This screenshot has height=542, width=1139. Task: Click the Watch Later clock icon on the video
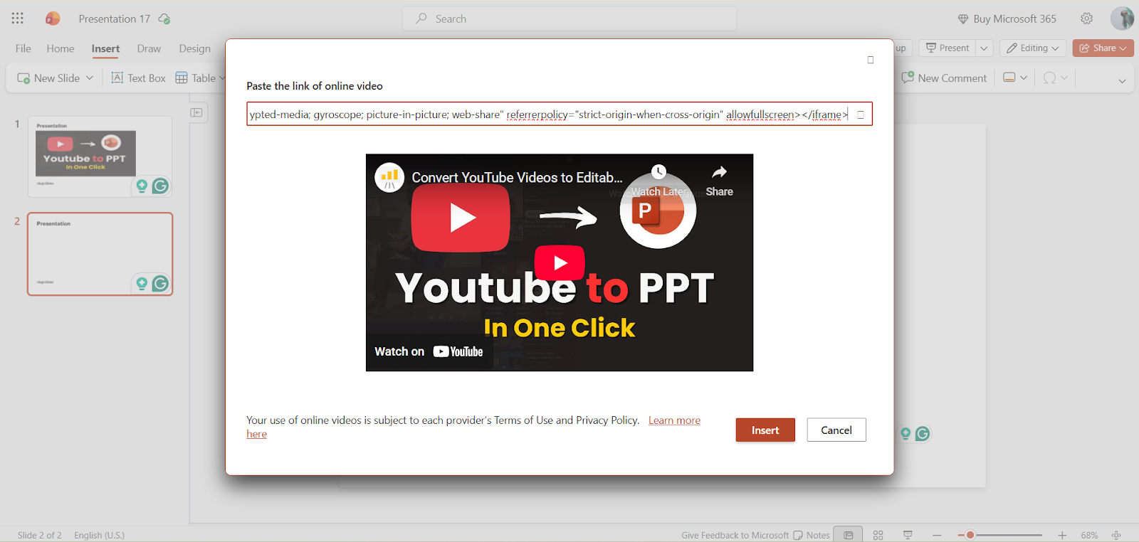pyautogui.click(x=659, y=171)
